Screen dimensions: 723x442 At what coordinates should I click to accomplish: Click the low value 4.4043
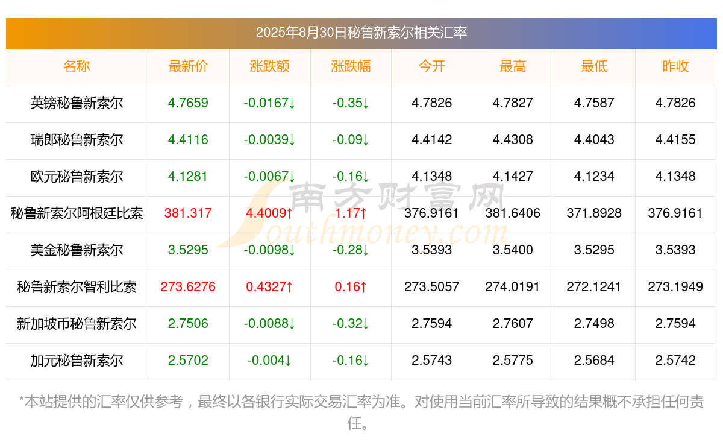[x=595, y=140]
